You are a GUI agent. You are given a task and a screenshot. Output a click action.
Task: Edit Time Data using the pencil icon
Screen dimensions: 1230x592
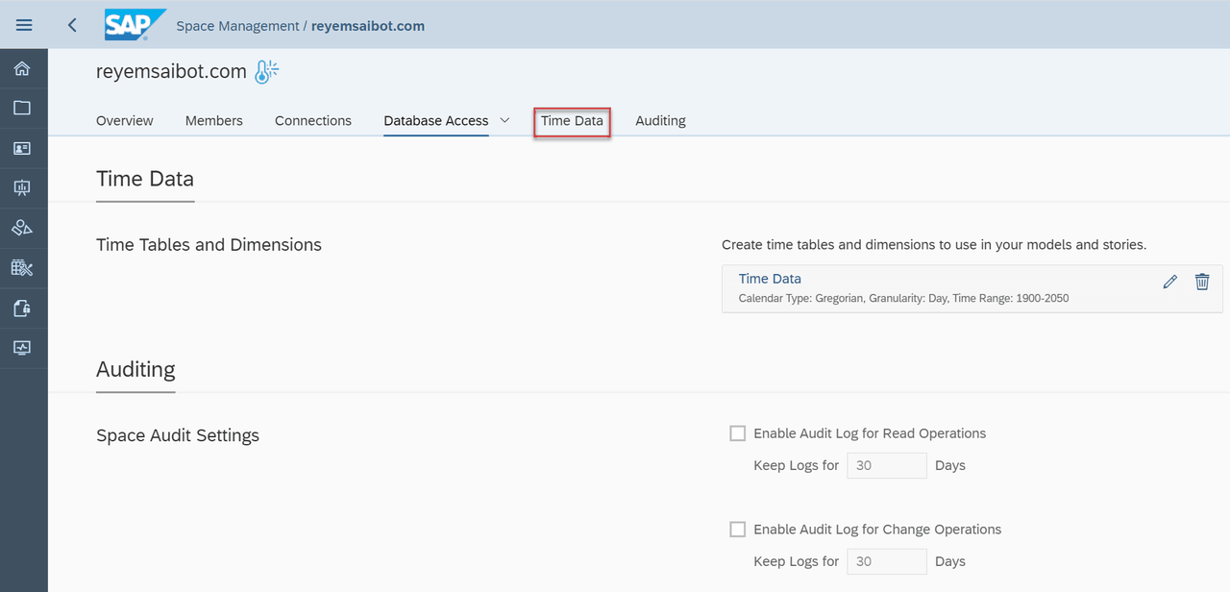pyautogui.click(x=1169, y=282)
